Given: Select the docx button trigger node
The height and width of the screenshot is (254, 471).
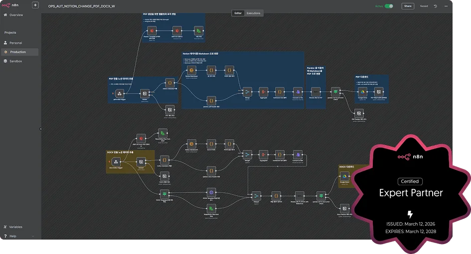Looking at the screenshot, I should [116, 162].
